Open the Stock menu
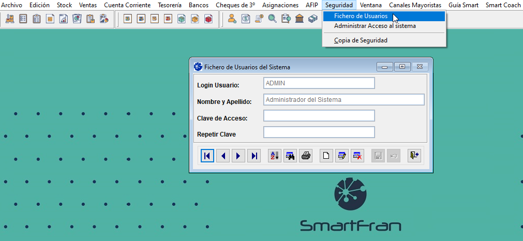This screenshot has height=241, width=523. point(64,5)
